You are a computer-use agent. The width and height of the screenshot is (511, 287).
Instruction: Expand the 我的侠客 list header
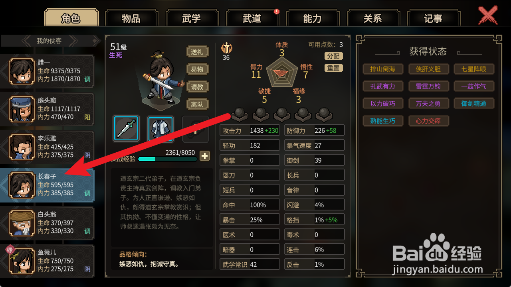pyautogui.click(x=50, y=41)
